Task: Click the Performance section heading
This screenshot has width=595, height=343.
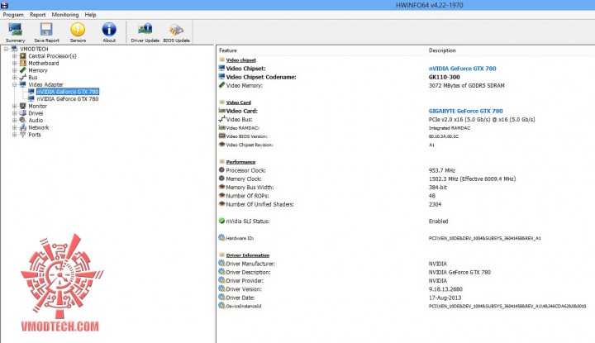Action: coord(240,162)
